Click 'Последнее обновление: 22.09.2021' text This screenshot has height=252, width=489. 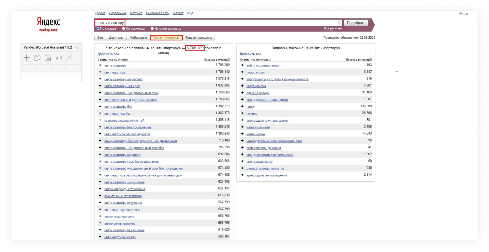pyautogui.click(x=349, y=37)
